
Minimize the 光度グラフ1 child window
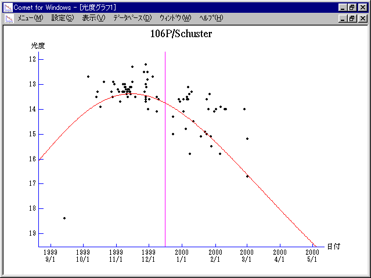[x=343, y=18]
